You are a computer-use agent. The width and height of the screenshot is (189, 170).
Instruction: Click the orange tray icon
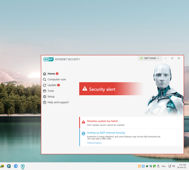coord(139,166)
